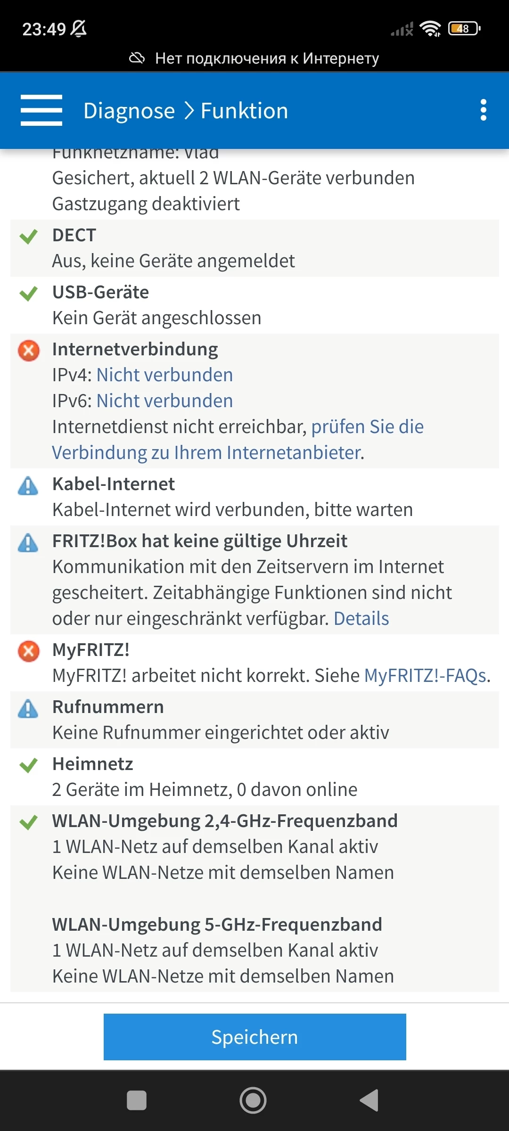Open the MyFRITZ!-FAQs link
Image resolution: width=509 pixels, height=1131 pixels.
pyautogui.click(x=425, y=676)
